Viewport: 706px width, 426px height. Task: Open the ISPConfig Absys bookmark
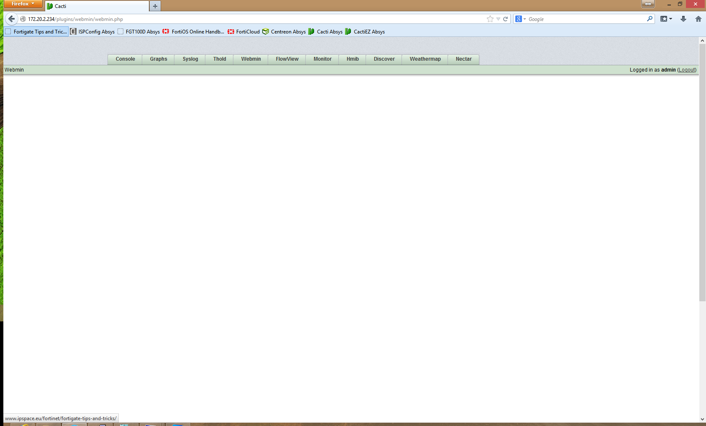pos(92,32)
